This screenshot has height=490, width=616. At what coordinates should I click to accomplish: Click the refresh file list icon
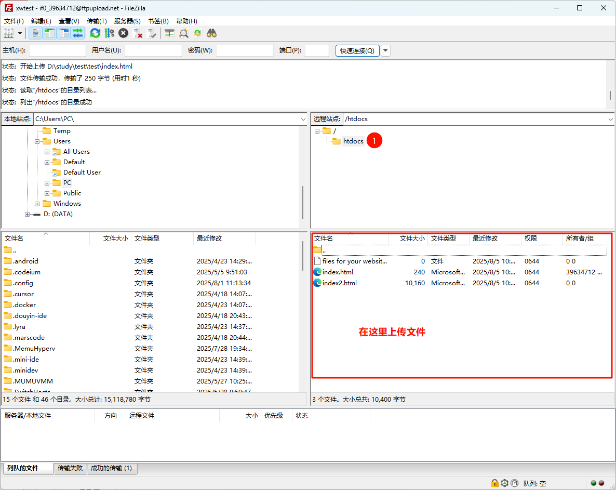95,33
